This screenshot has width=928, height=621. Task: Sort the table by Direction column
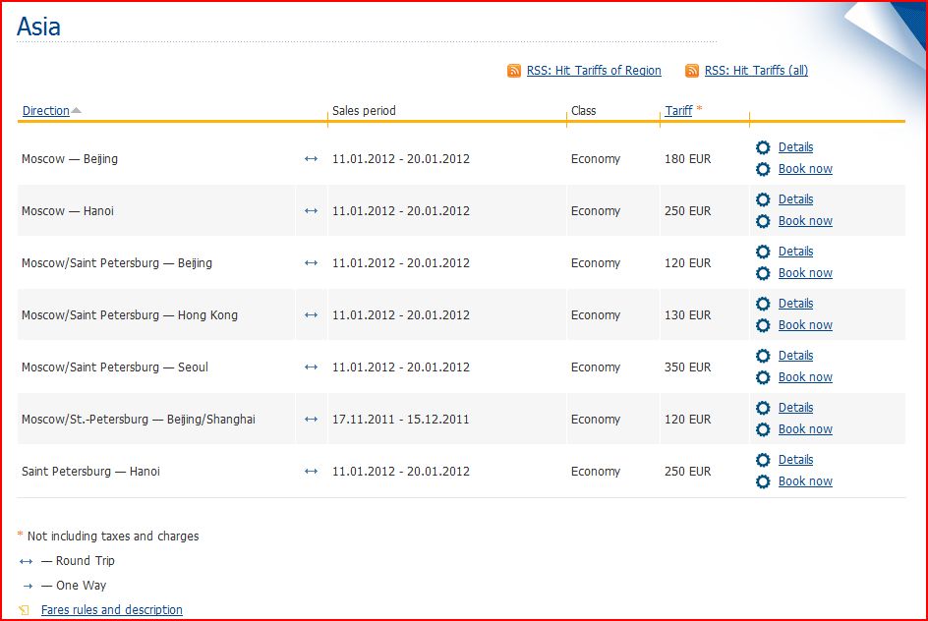click(x=45, y=111)
